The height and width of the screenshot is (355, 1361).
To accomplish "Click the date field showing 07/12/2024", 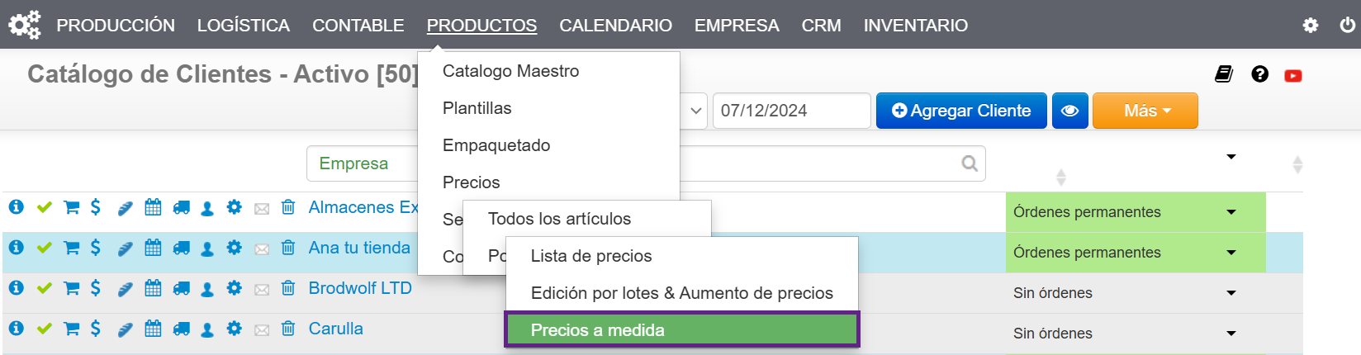I will (x=790, y=111).
